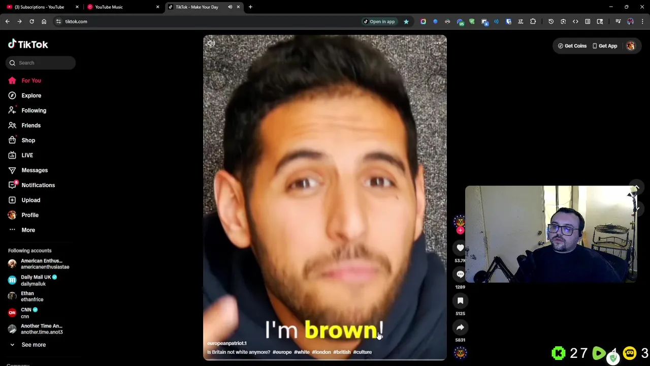Click the TikTok search field
Image resolution: width=650 pixels, height=366 pixels.
41,63
